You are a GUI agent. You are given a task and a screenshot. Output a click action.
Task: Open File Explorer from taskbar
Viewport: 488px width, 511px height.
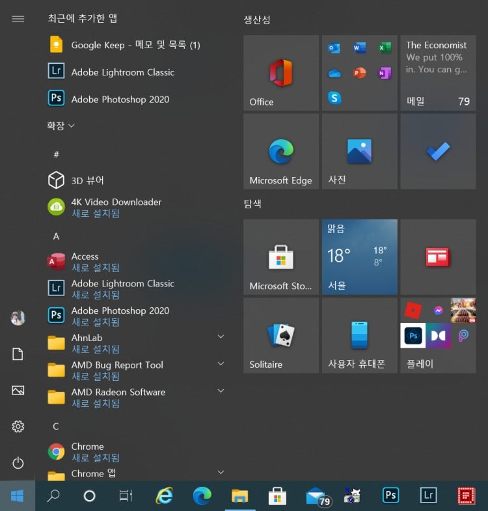point(239,496)
